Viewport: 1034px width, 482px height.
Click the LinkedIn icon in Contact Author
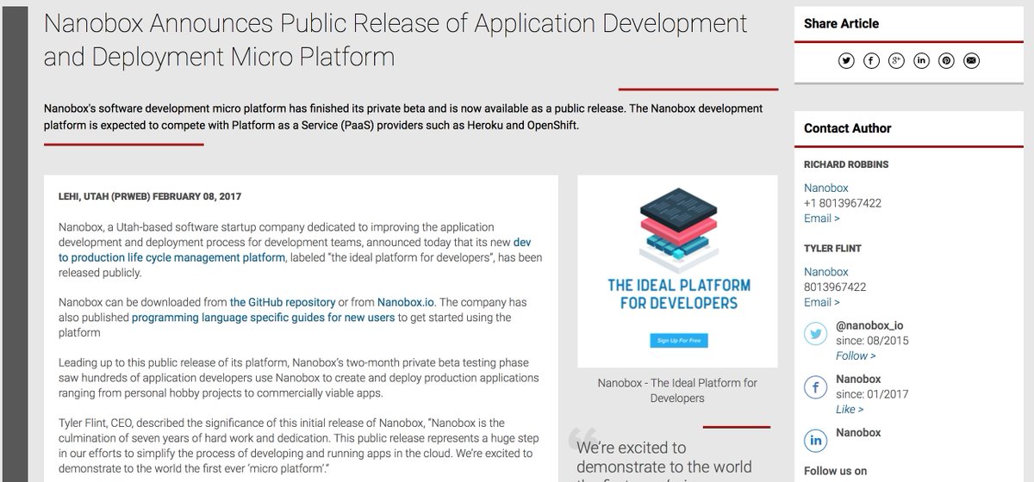[x=816, y=440]
